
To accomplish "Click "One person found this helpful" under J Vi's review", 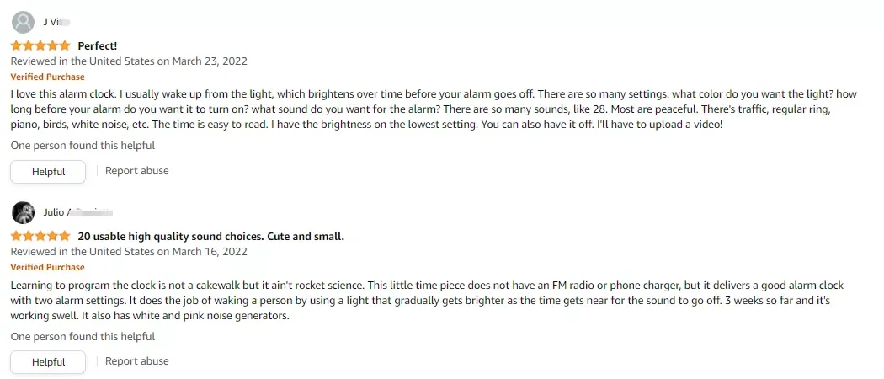I will [83, 146].
